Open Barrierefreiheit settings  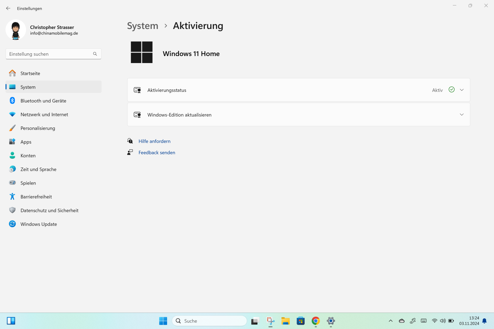[36, 197]
